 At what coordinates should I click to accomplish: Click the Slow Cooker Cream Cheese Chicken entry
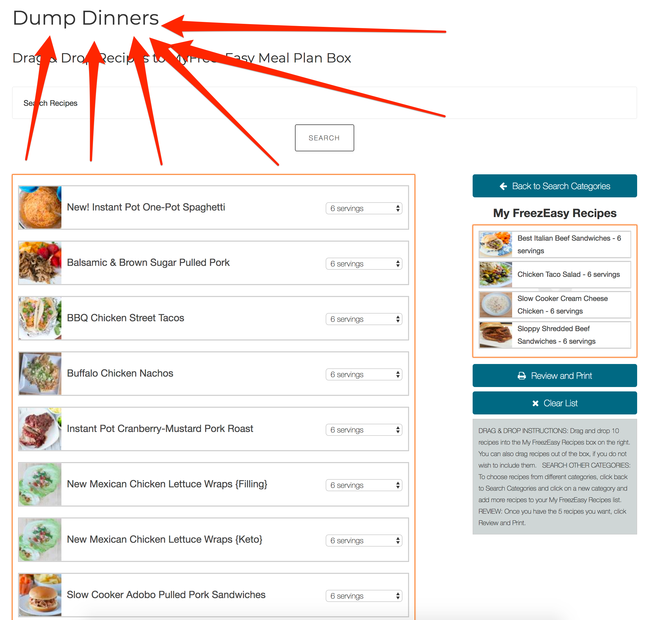point(555,305)
